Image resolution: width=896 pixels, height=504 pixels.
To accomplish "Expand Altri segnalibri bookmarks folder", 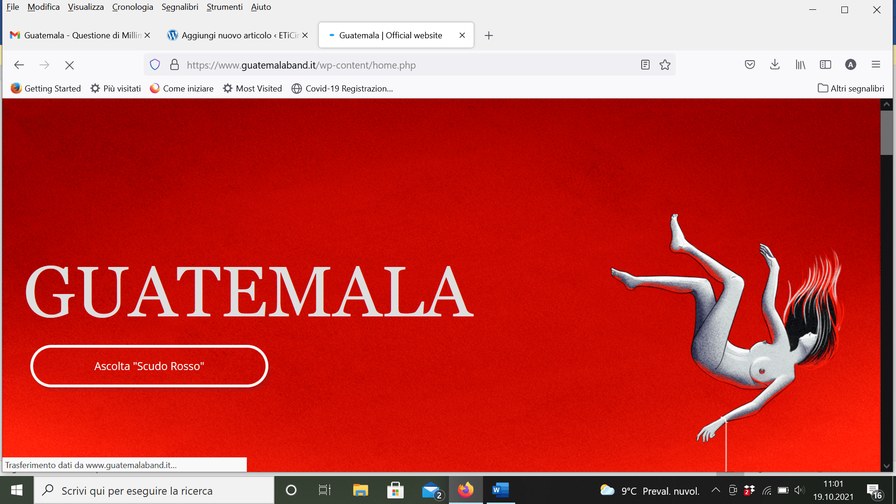I will (x=851, y=89).
